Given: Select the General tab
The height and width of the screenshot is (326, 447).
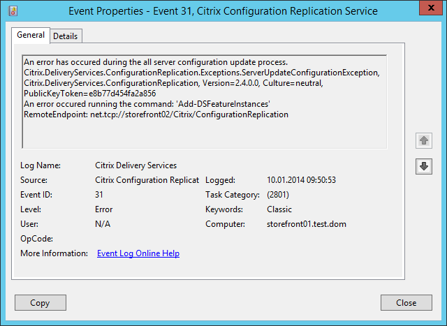Looking at the screenshot, I should tap(31, 35).
